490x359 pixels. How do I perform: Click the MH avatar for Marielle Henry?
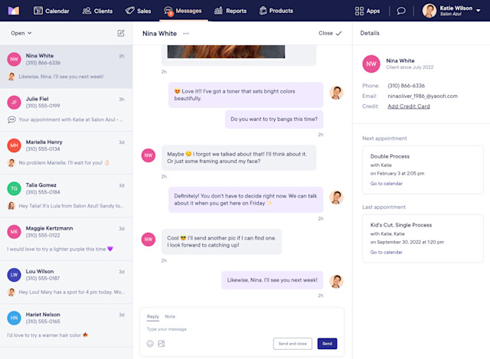pyautogui.click(x=14, y=145)
